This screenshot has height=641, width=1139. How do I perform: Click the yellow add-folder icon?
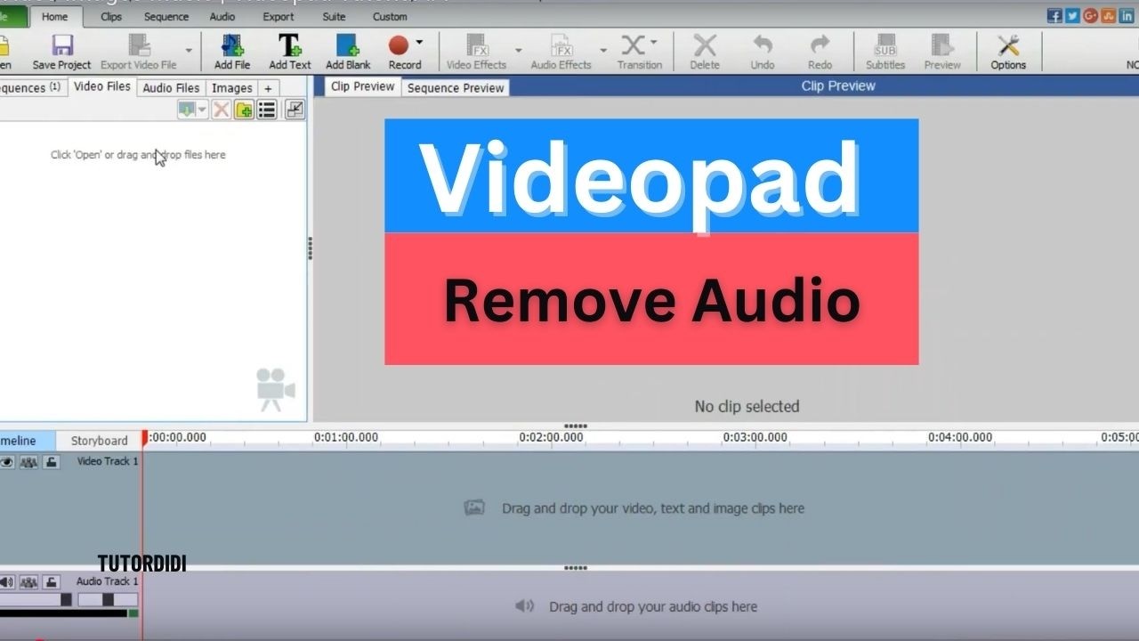244,110
